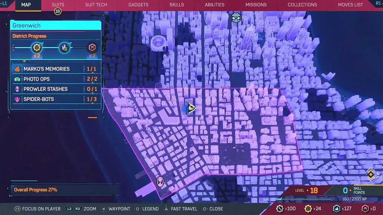Open the Suits tab
Screen dimensions: 383x215
pyautogui.click(x=58, y=5)
